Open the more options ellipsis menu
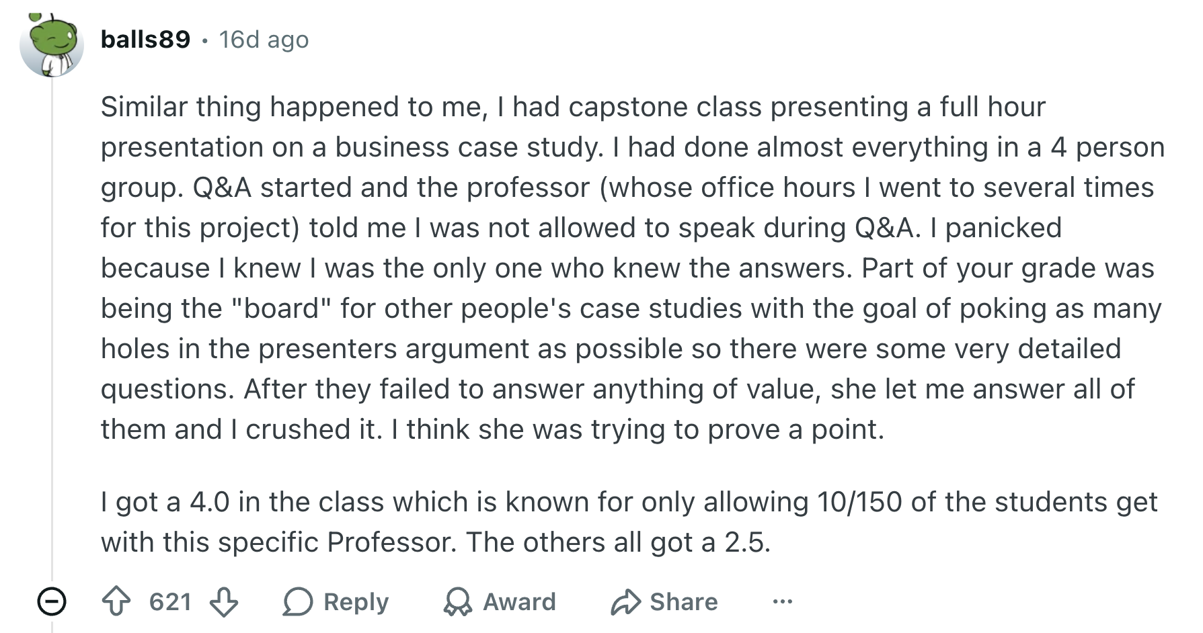 783,601
